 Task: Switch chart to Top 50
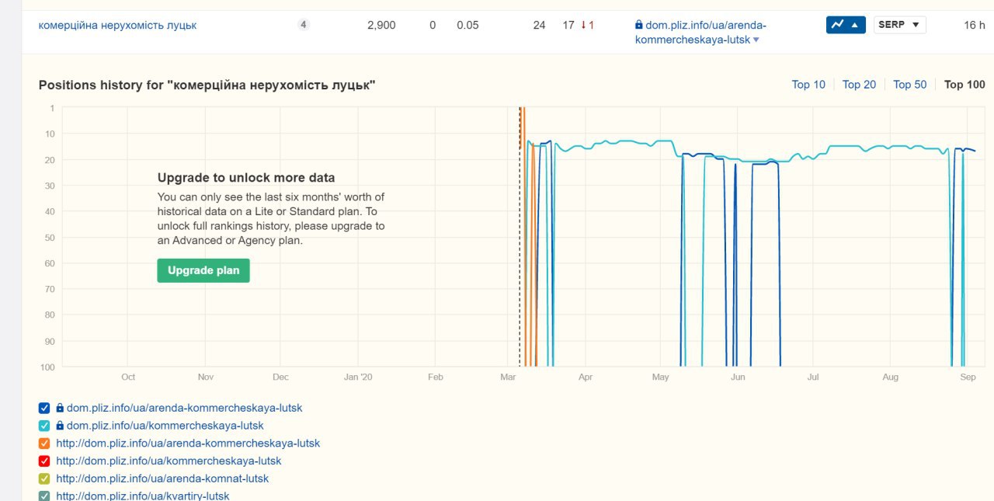[909, 85]
